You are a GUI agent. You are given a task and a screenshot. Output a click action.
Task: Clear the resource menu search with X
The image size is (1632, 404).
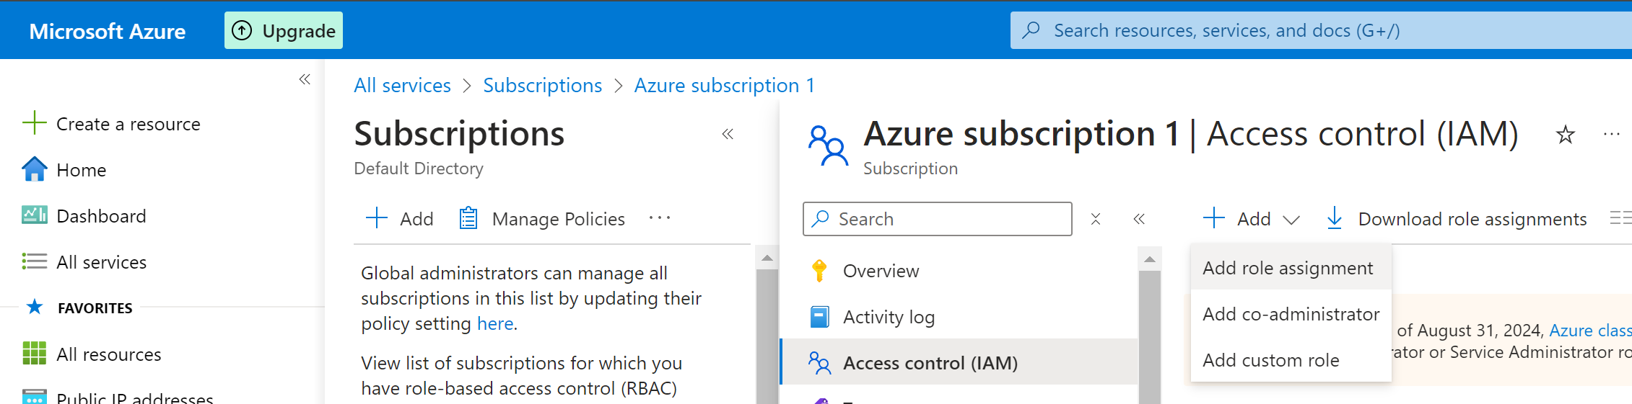pos(1095,219)
